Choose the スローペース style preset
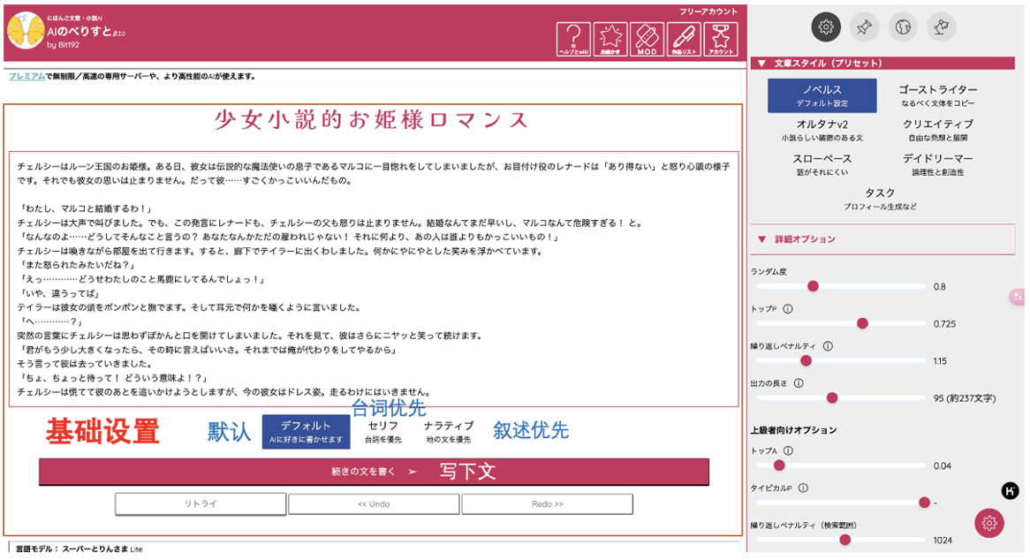Viewport: 1030px width, 560px height. pos(822,164)
